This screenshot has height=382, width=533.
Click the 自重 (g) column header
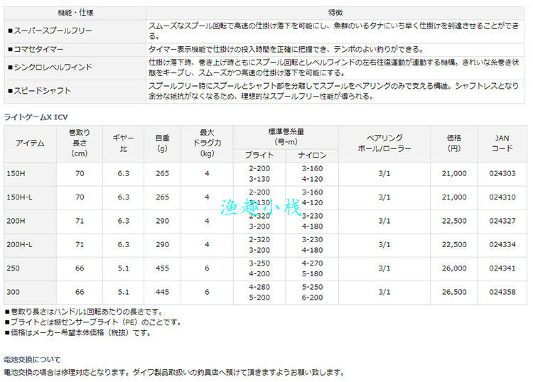[x=162, y=143]
